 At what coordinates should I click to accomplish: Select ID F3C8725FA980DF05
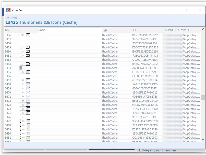(x=145, y=105)
